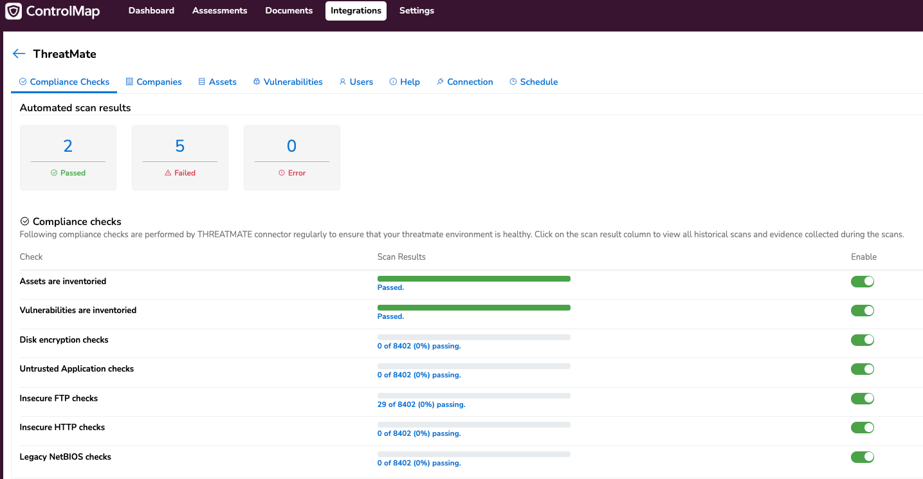The width and height of the screenshot is (923, 479).
Task: Click the Vulnerabilities tab gear icon
Action: 257,82
